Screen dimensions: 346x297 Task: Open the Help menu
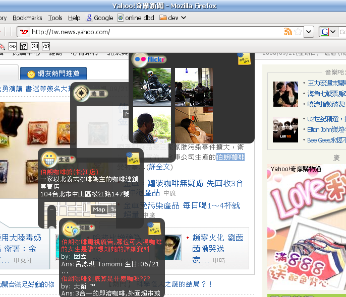coord(74,18)
